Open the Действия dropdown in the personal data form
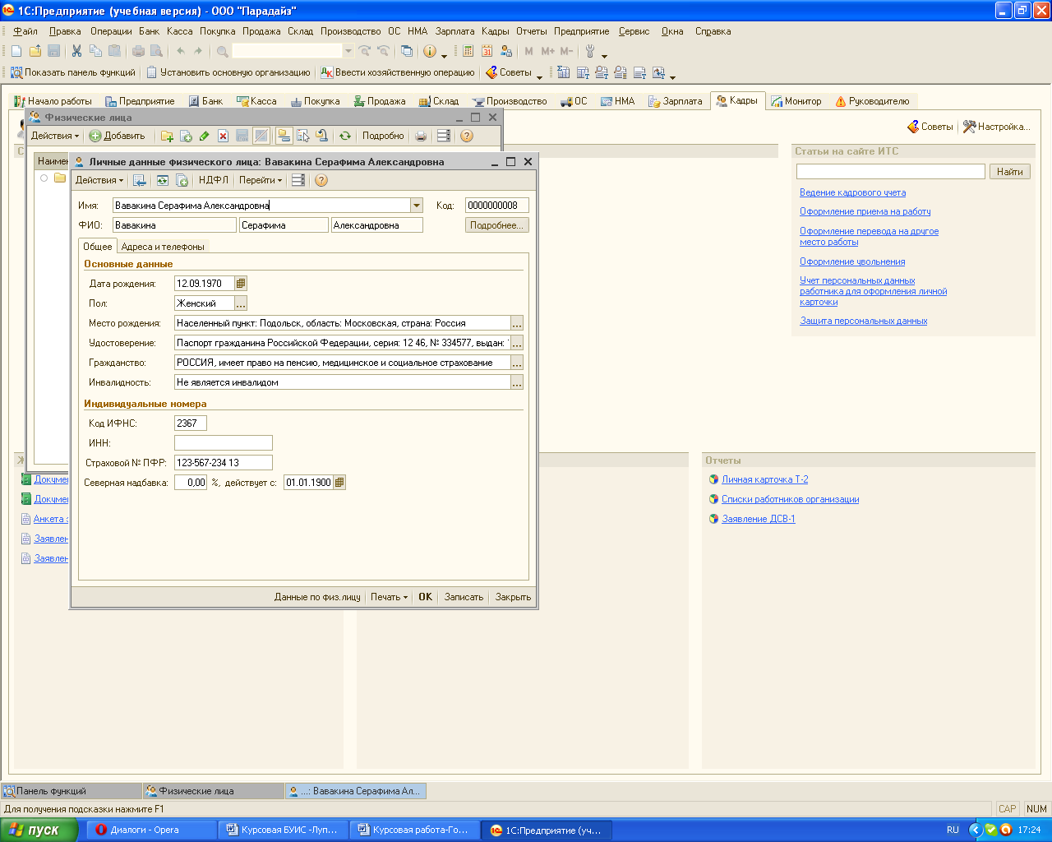Viewport: 1052px width, 842px height. point(99,180)
